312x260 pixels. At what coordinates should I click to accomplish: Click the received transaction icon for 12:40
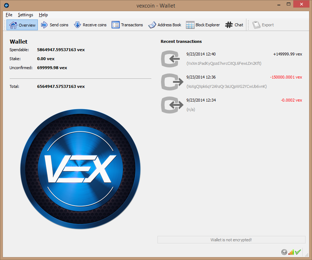pos(170,59)
